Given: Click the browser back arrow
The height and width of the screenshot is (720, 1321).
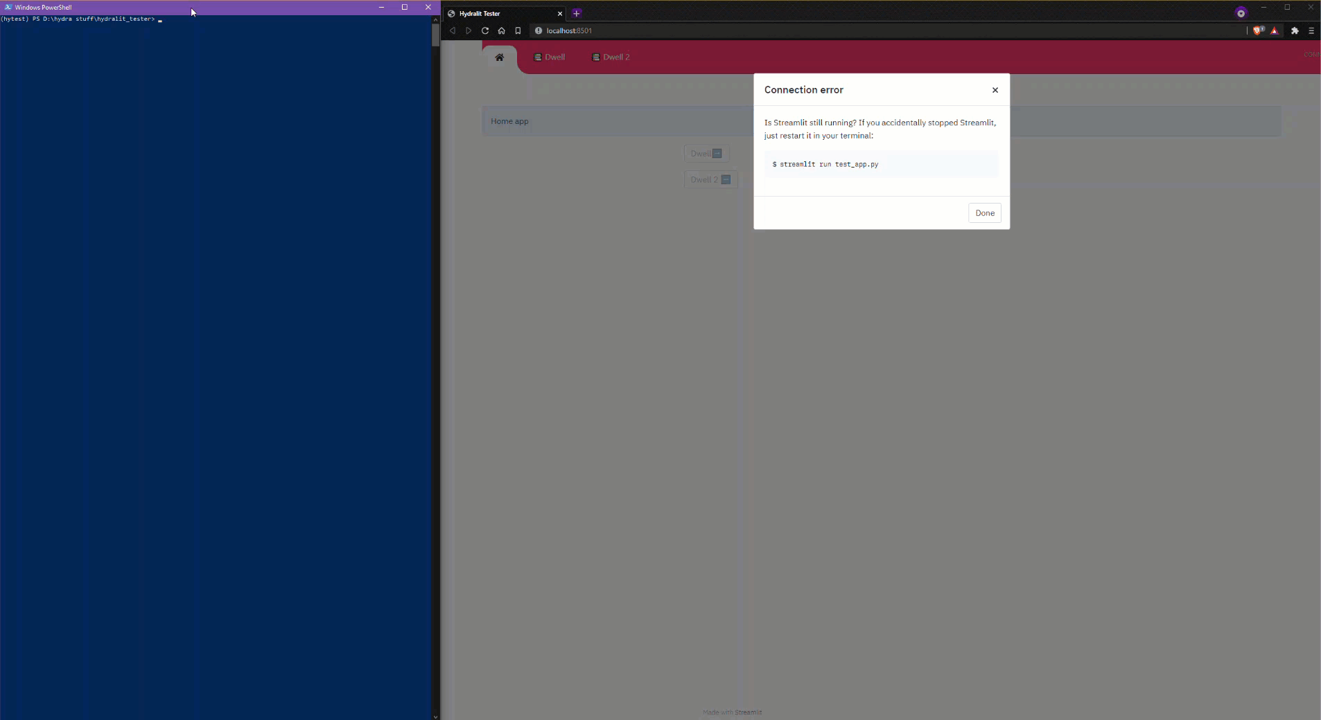Looking at the screenshot, I should coord(453,30).
